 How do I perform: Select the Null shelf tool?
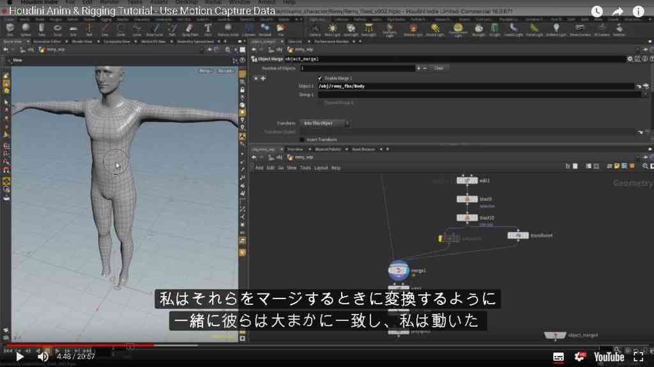89,29
